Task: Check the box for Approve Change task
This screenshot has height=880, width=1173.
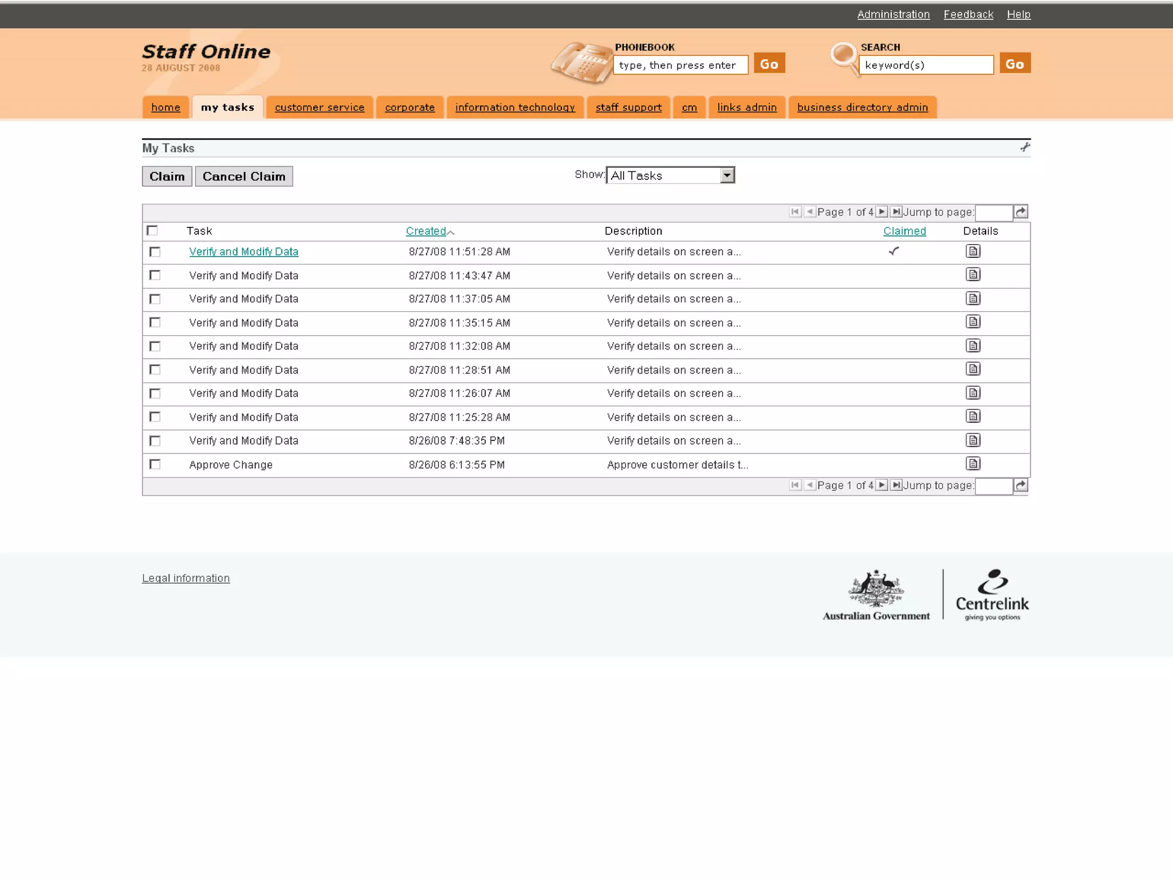Action: (x=155, y=464)
